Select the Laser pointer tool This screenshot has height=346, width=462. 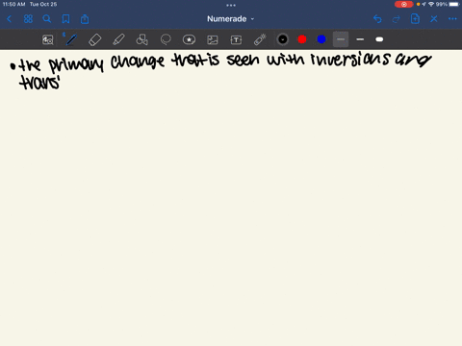click(260, 39)
